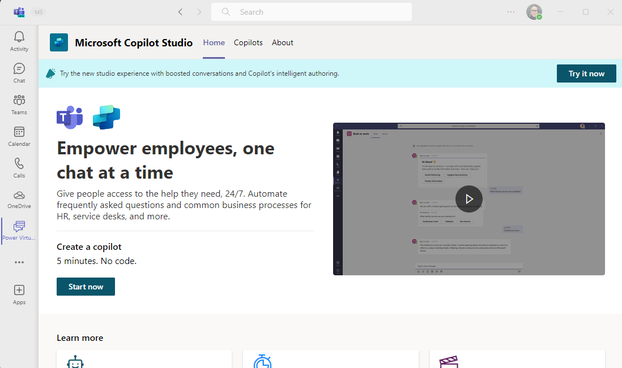This screenshot has width=622, height=368.
Task: Click the Teams logo in title bar
Action: (19, 12)
